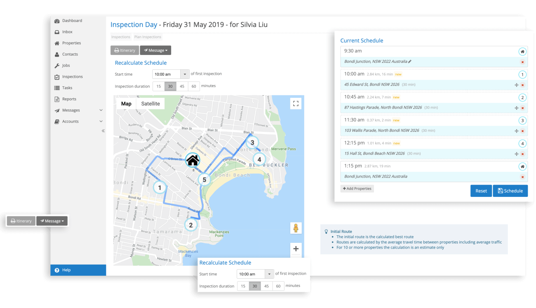The height and width of the screenshot is (308, 536).
Task: Expand the Accounts sidebar submenu
Action: 101,121
